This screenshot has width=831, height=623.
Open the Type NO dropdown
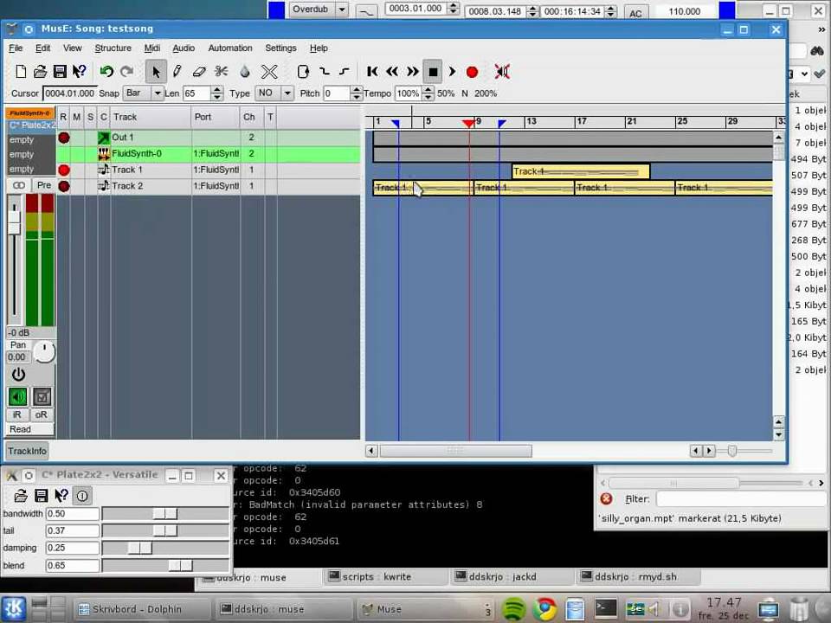click(274, 93)
